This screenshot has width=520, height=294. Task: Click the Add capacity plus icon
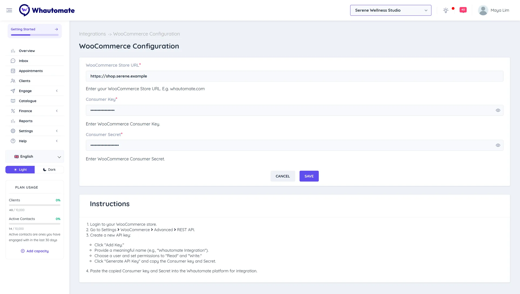(x=23, y=251)
